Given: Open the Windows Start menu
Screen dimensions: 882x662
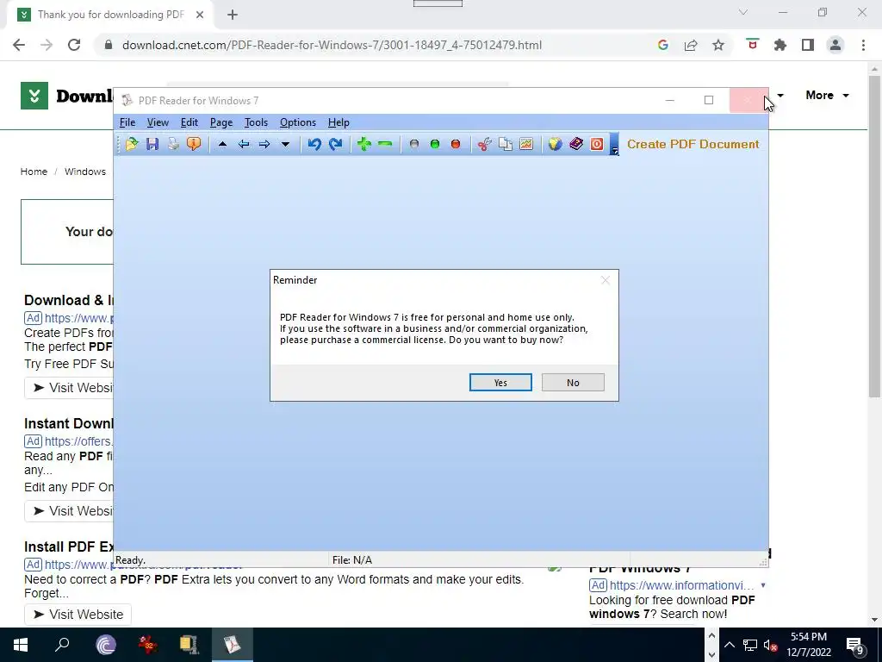Looking at the screenshot, I should click(x=21, y=645).
